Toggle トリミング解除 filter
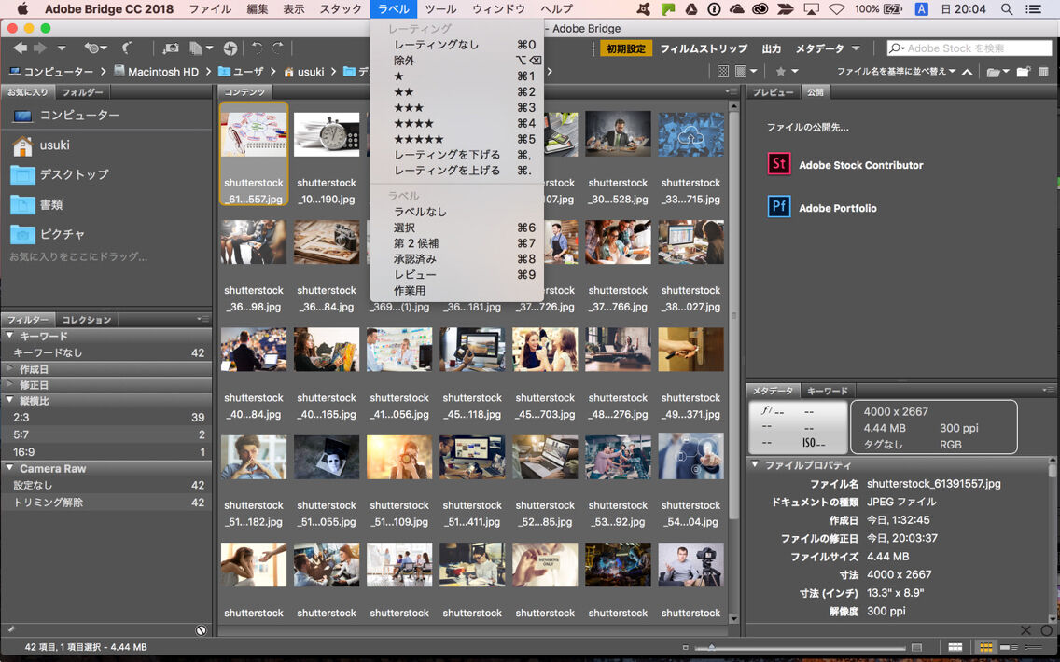Screen dimensions: 1060x662 (x=106, y=503)
